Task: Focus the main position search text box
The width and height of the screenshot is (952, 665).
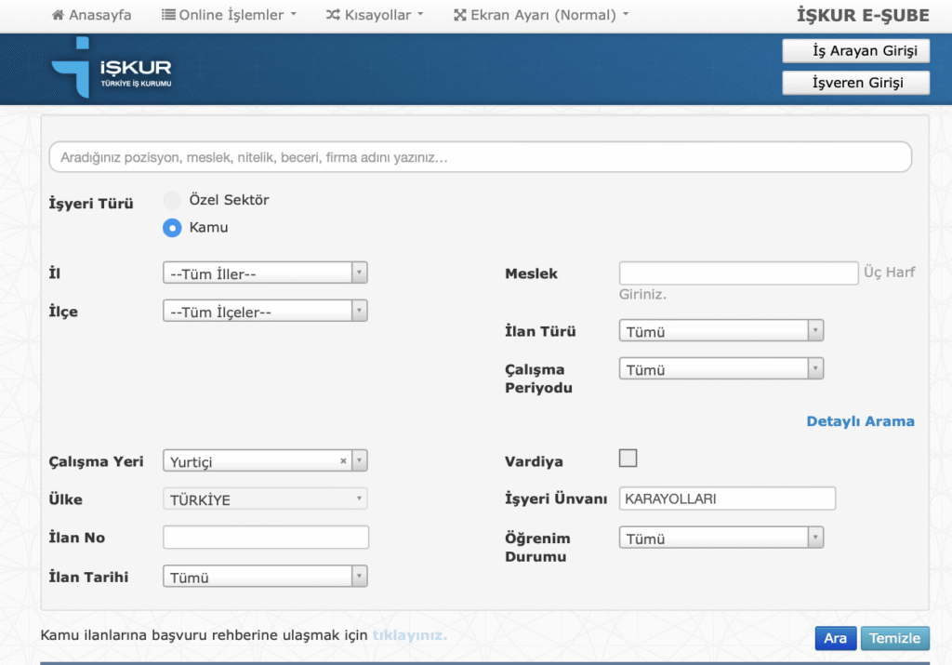Action: 480,157
